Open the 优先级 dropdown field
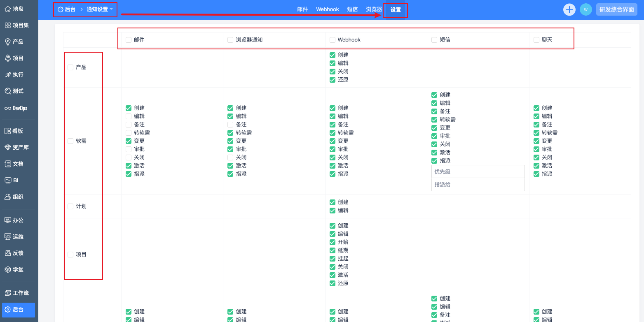Viewport: 644px width, 322px height. (x=478, y=171)
